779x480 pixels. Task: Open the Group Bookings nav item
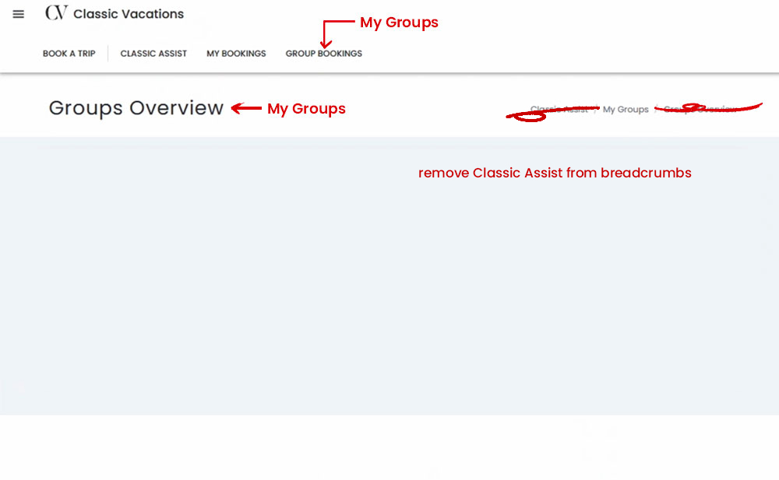323,54
